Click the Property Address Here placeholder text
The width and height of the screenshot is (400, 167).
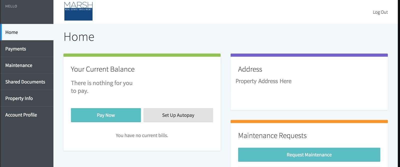click(263, 81)
